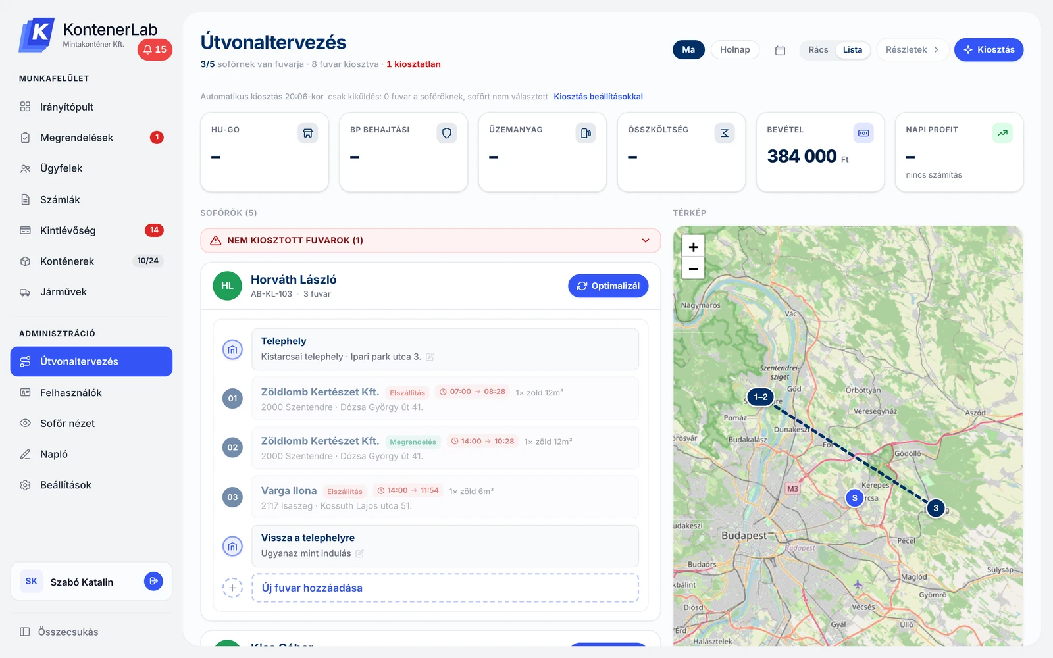The image size is (1053, 658).
Task: Switch the view to Rács
Action: click(x=818, y=50)
